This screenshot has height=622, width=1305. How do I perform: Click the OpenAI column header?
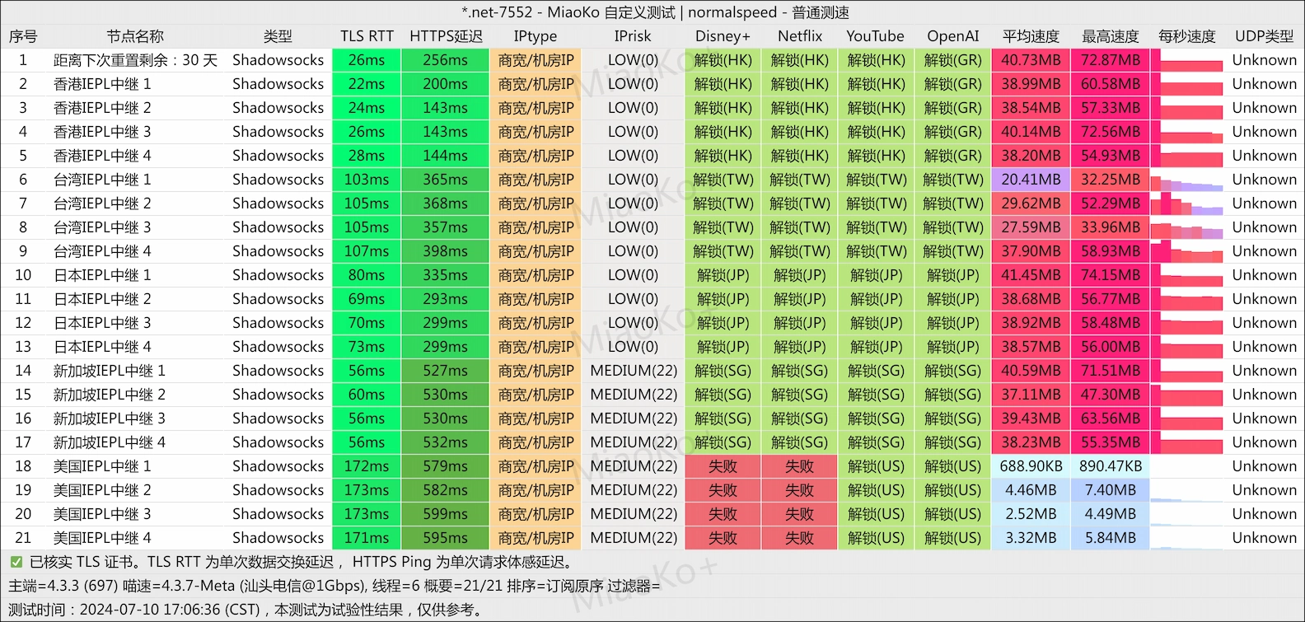pos(952,36)
